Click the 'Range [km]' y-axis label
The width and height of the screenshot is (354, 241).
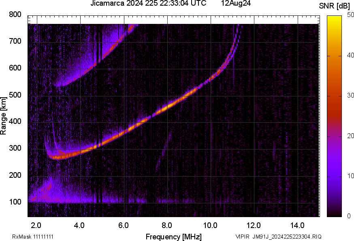click(x=3, y=116)
